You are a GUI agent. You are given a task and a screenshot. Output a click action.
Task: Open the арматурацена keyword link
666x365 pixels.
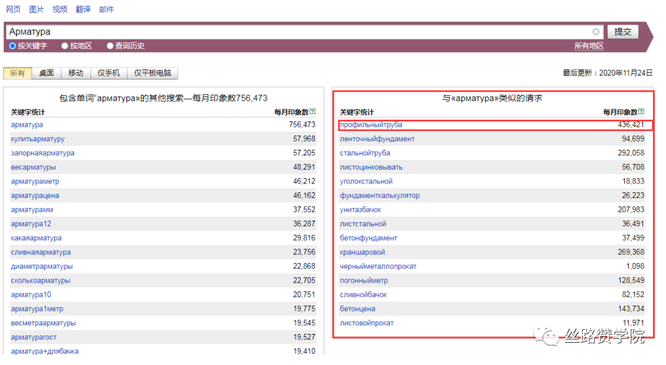(35, 196)
